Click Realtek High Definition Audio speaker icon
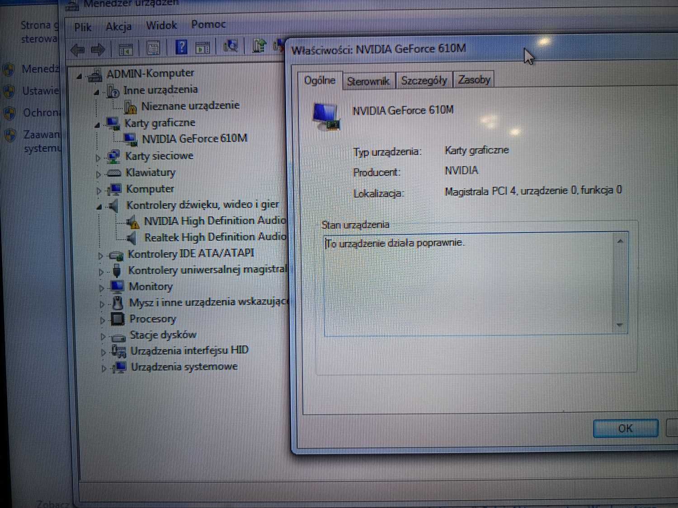678x508 pixels. [132, 238]
